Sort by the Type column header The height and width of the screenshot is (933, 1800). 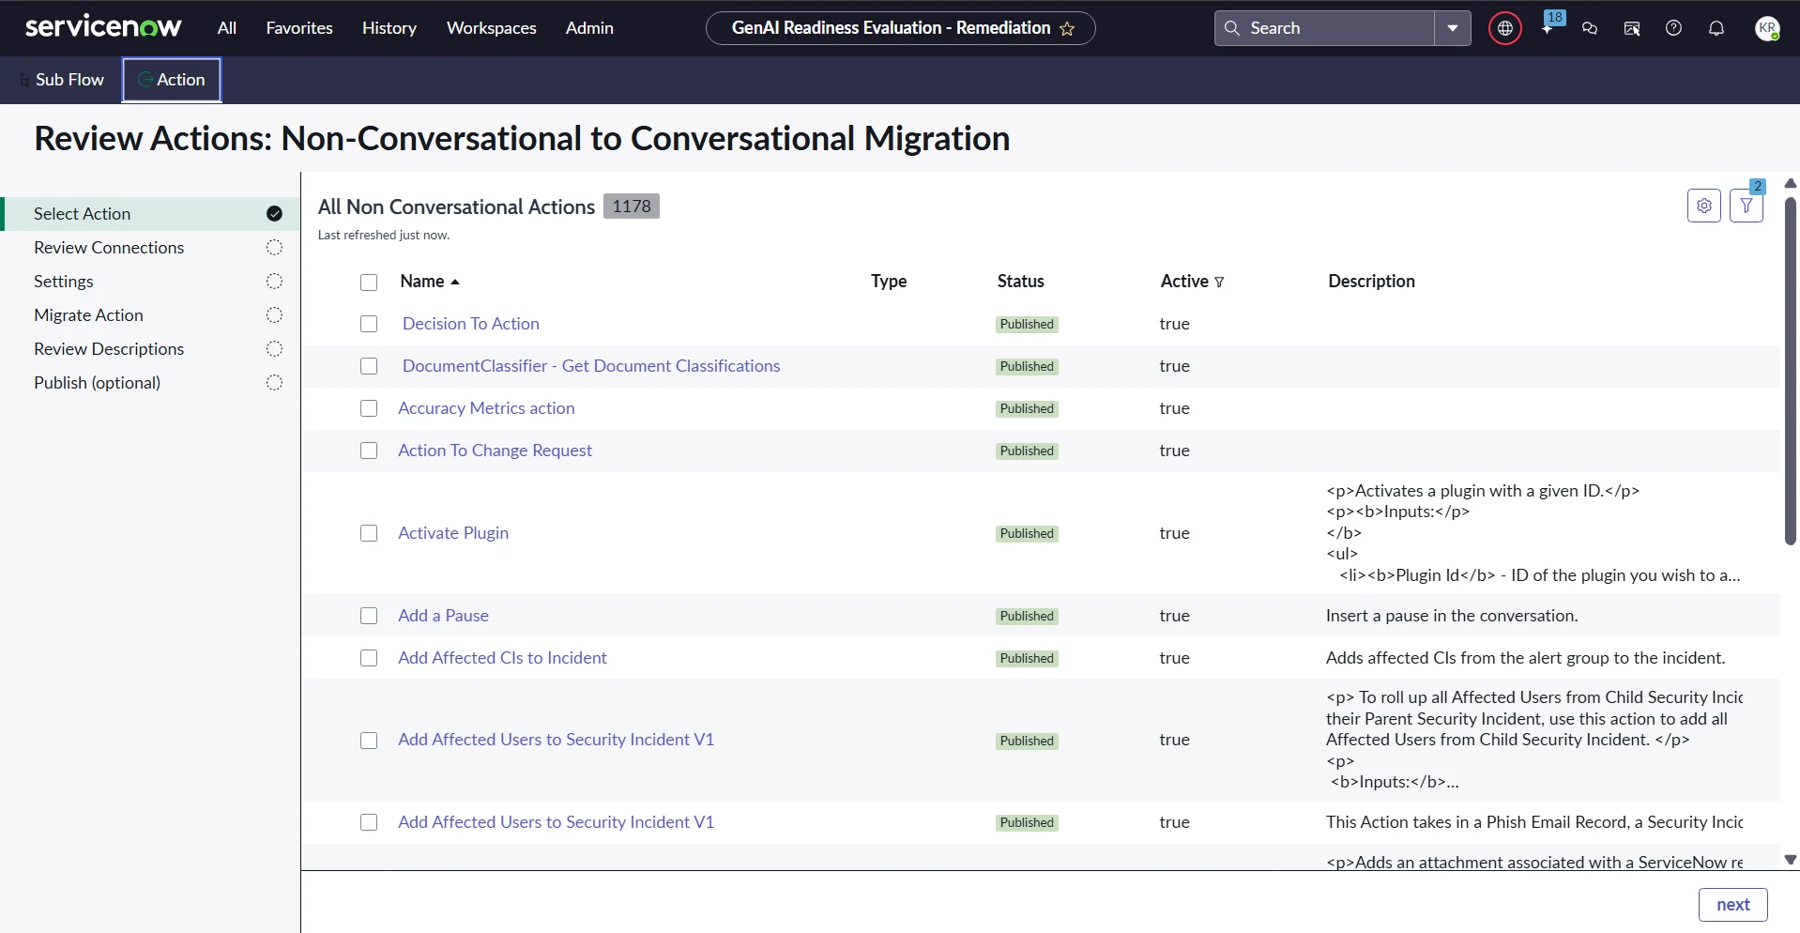[x=889, y=282]
